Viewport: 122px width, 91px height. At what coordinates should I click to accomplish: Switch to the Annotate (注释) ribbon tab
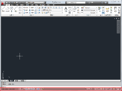click(x=17, y=5)
